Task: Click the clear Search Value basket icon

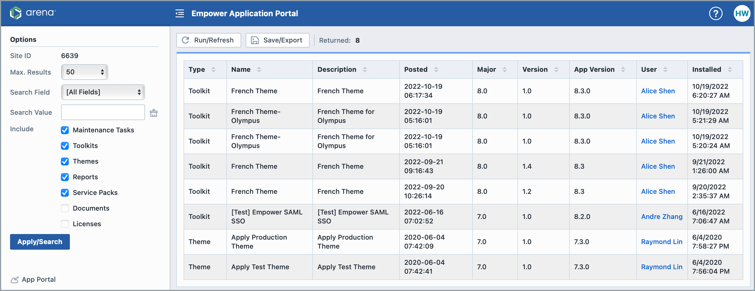Action: (154, 113)
